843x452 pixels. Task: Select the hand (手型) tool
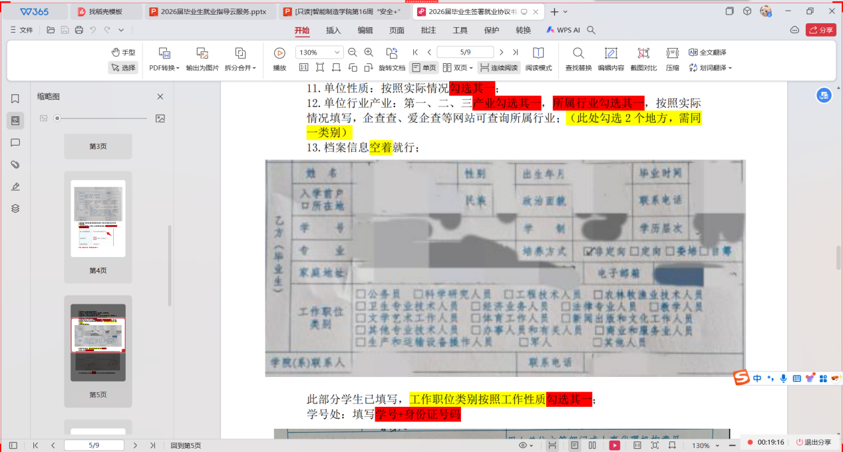click(123, 53)
